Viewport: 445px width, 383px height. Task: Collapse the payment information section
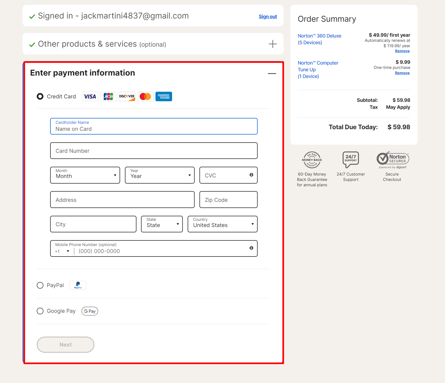[272, 73]
